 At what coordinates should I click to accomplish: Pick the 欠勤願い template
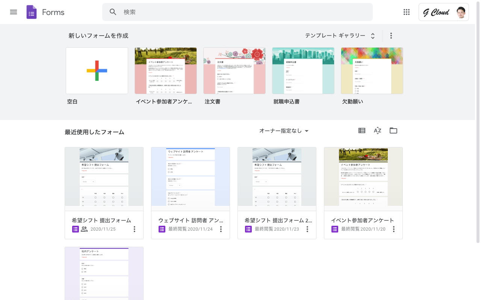[372, 70]
